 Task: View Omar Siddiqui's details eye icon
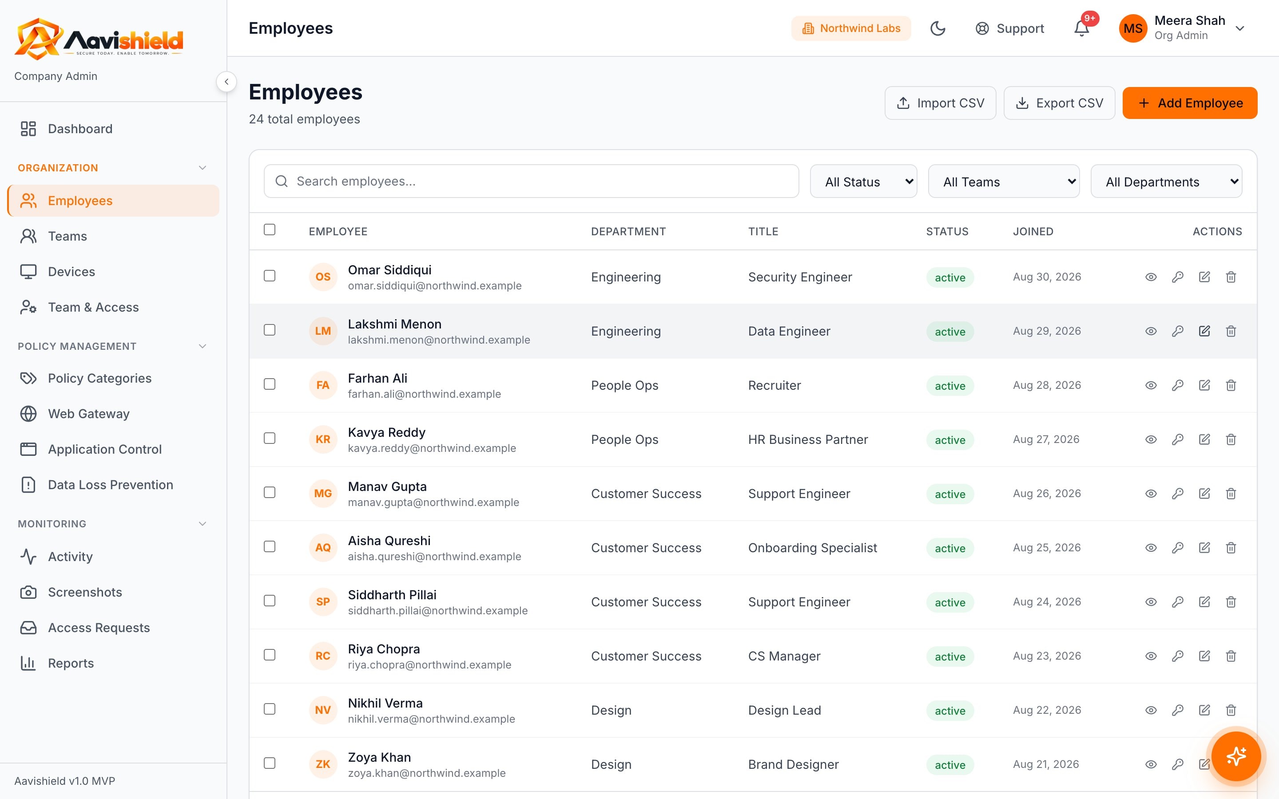click(1151, 277)
